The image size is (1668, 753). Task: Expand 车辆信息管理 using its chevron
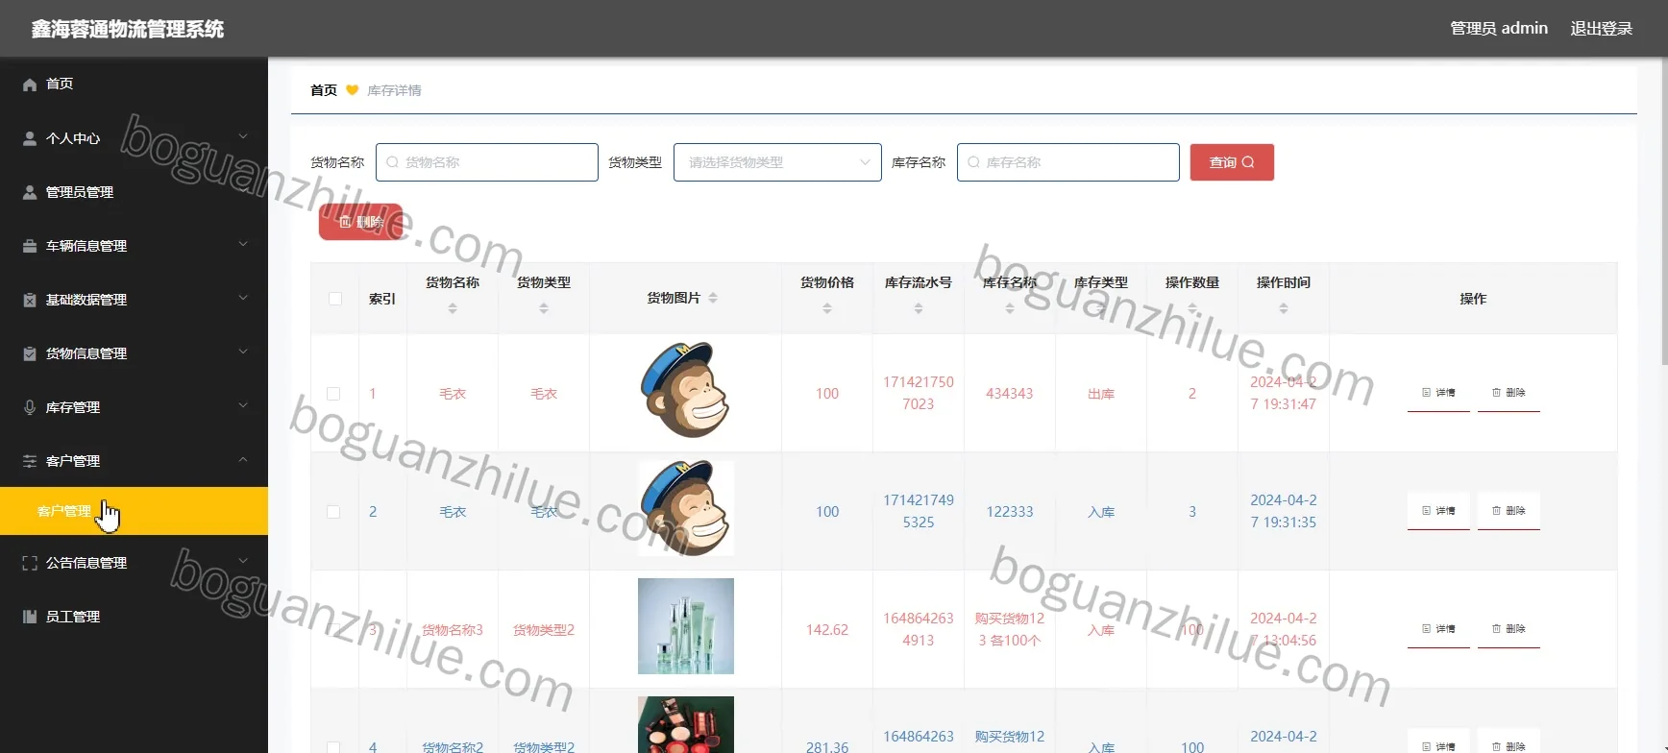tap(243, 245)
